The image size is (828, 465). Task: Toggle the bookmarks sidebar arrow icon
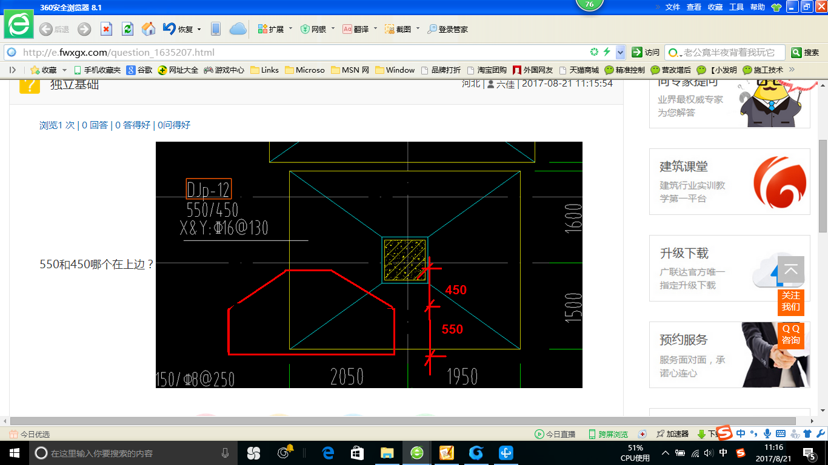[13, 70]
